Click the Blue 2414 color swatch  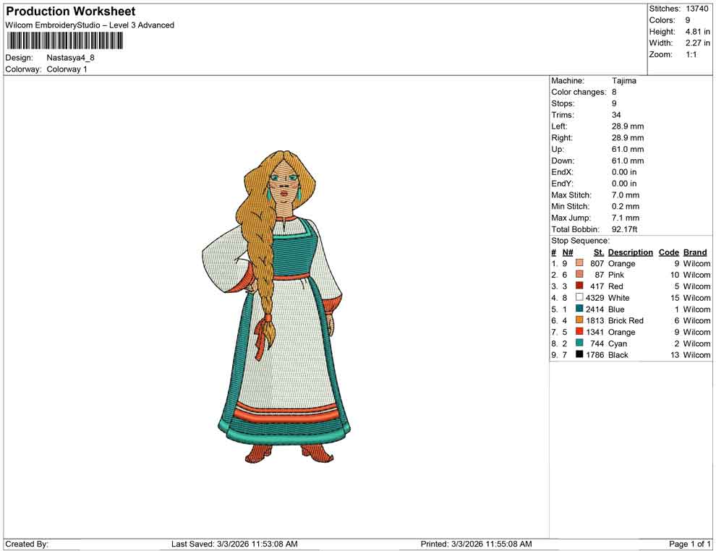579,309
